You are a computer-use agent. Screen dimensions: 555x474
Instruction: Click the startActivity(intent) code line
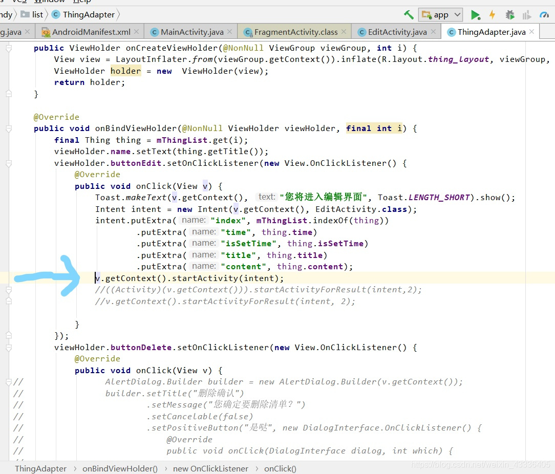(x=189, y=278)
